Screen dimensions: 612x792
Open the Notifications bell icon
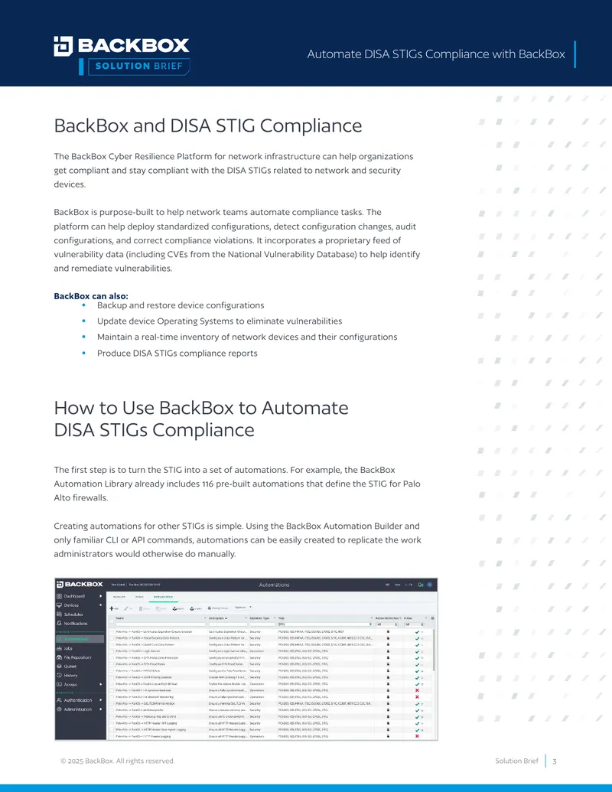coord(59,624)
